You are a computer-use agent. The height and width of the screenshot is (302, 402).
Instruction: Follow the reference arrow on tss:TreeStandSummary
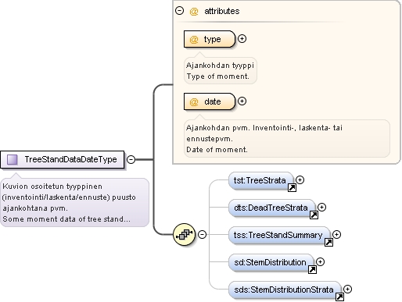[x=328, y=243]
